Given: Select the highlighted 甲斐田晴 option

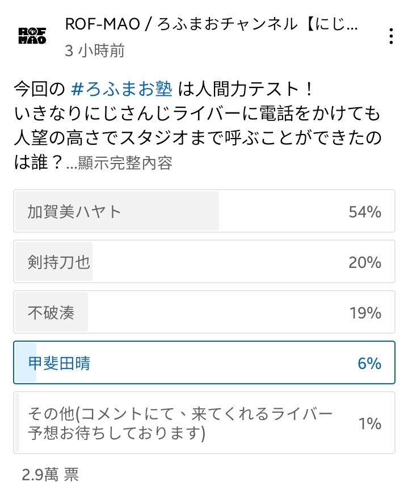Looking at the screenshot, I should tap(204, 362).
